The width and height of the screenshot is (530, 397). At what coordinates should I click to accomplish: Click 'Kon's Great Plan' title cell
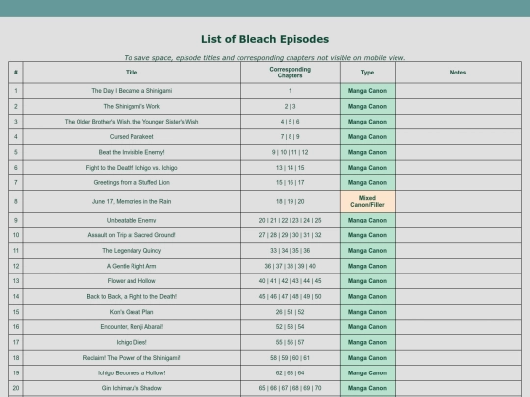pos(132,312)
